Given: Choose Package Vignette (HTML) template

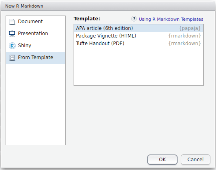Looking at the screenshot, I should tap(138, 36).
